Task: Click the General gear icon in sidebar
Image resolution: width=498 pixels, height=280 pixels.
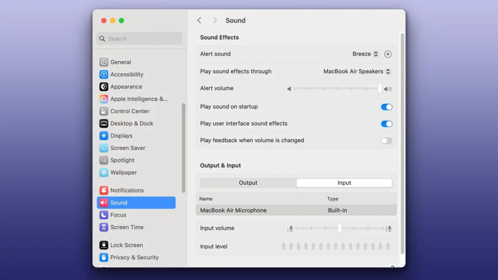Action: tap(104, 62)
